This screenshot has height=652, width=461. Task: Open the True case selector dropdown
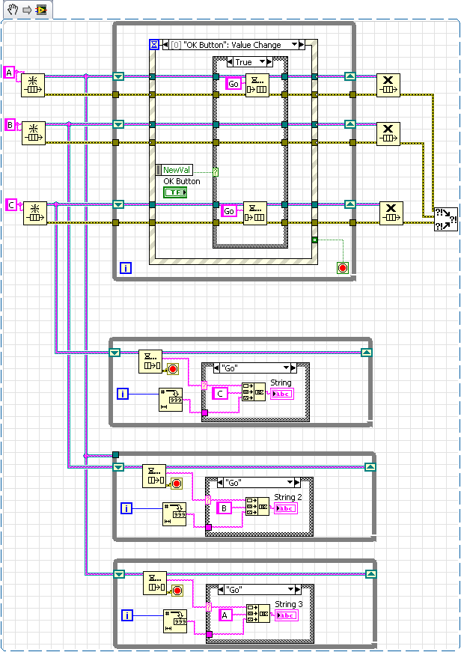click(262, 62)
